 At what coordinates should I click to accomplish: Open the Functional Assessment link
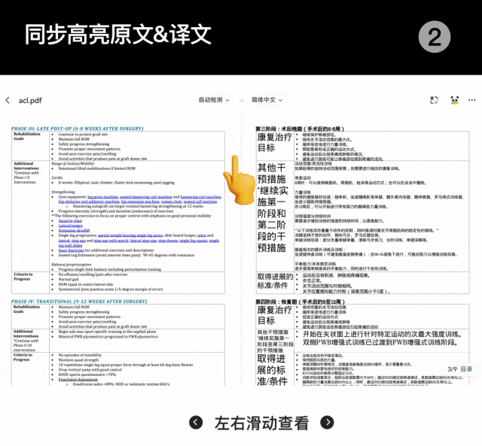pyautogui.click(x=78, y=379)
